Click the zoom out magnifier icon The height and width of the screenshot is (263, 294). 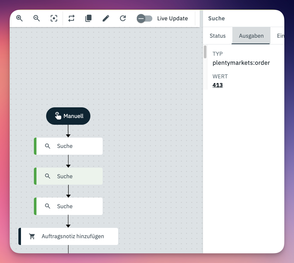tap(37, 18)
